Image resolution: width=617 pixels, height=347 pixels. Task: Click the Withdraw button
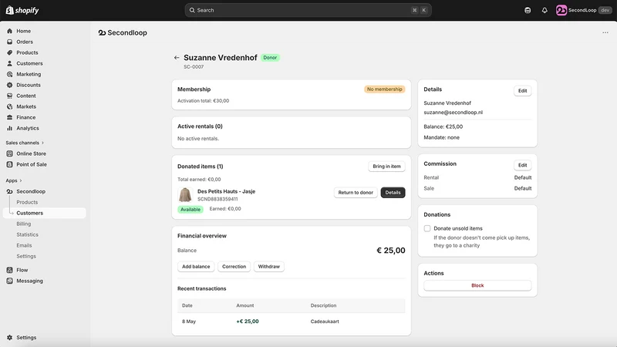(x=268, y=266)
